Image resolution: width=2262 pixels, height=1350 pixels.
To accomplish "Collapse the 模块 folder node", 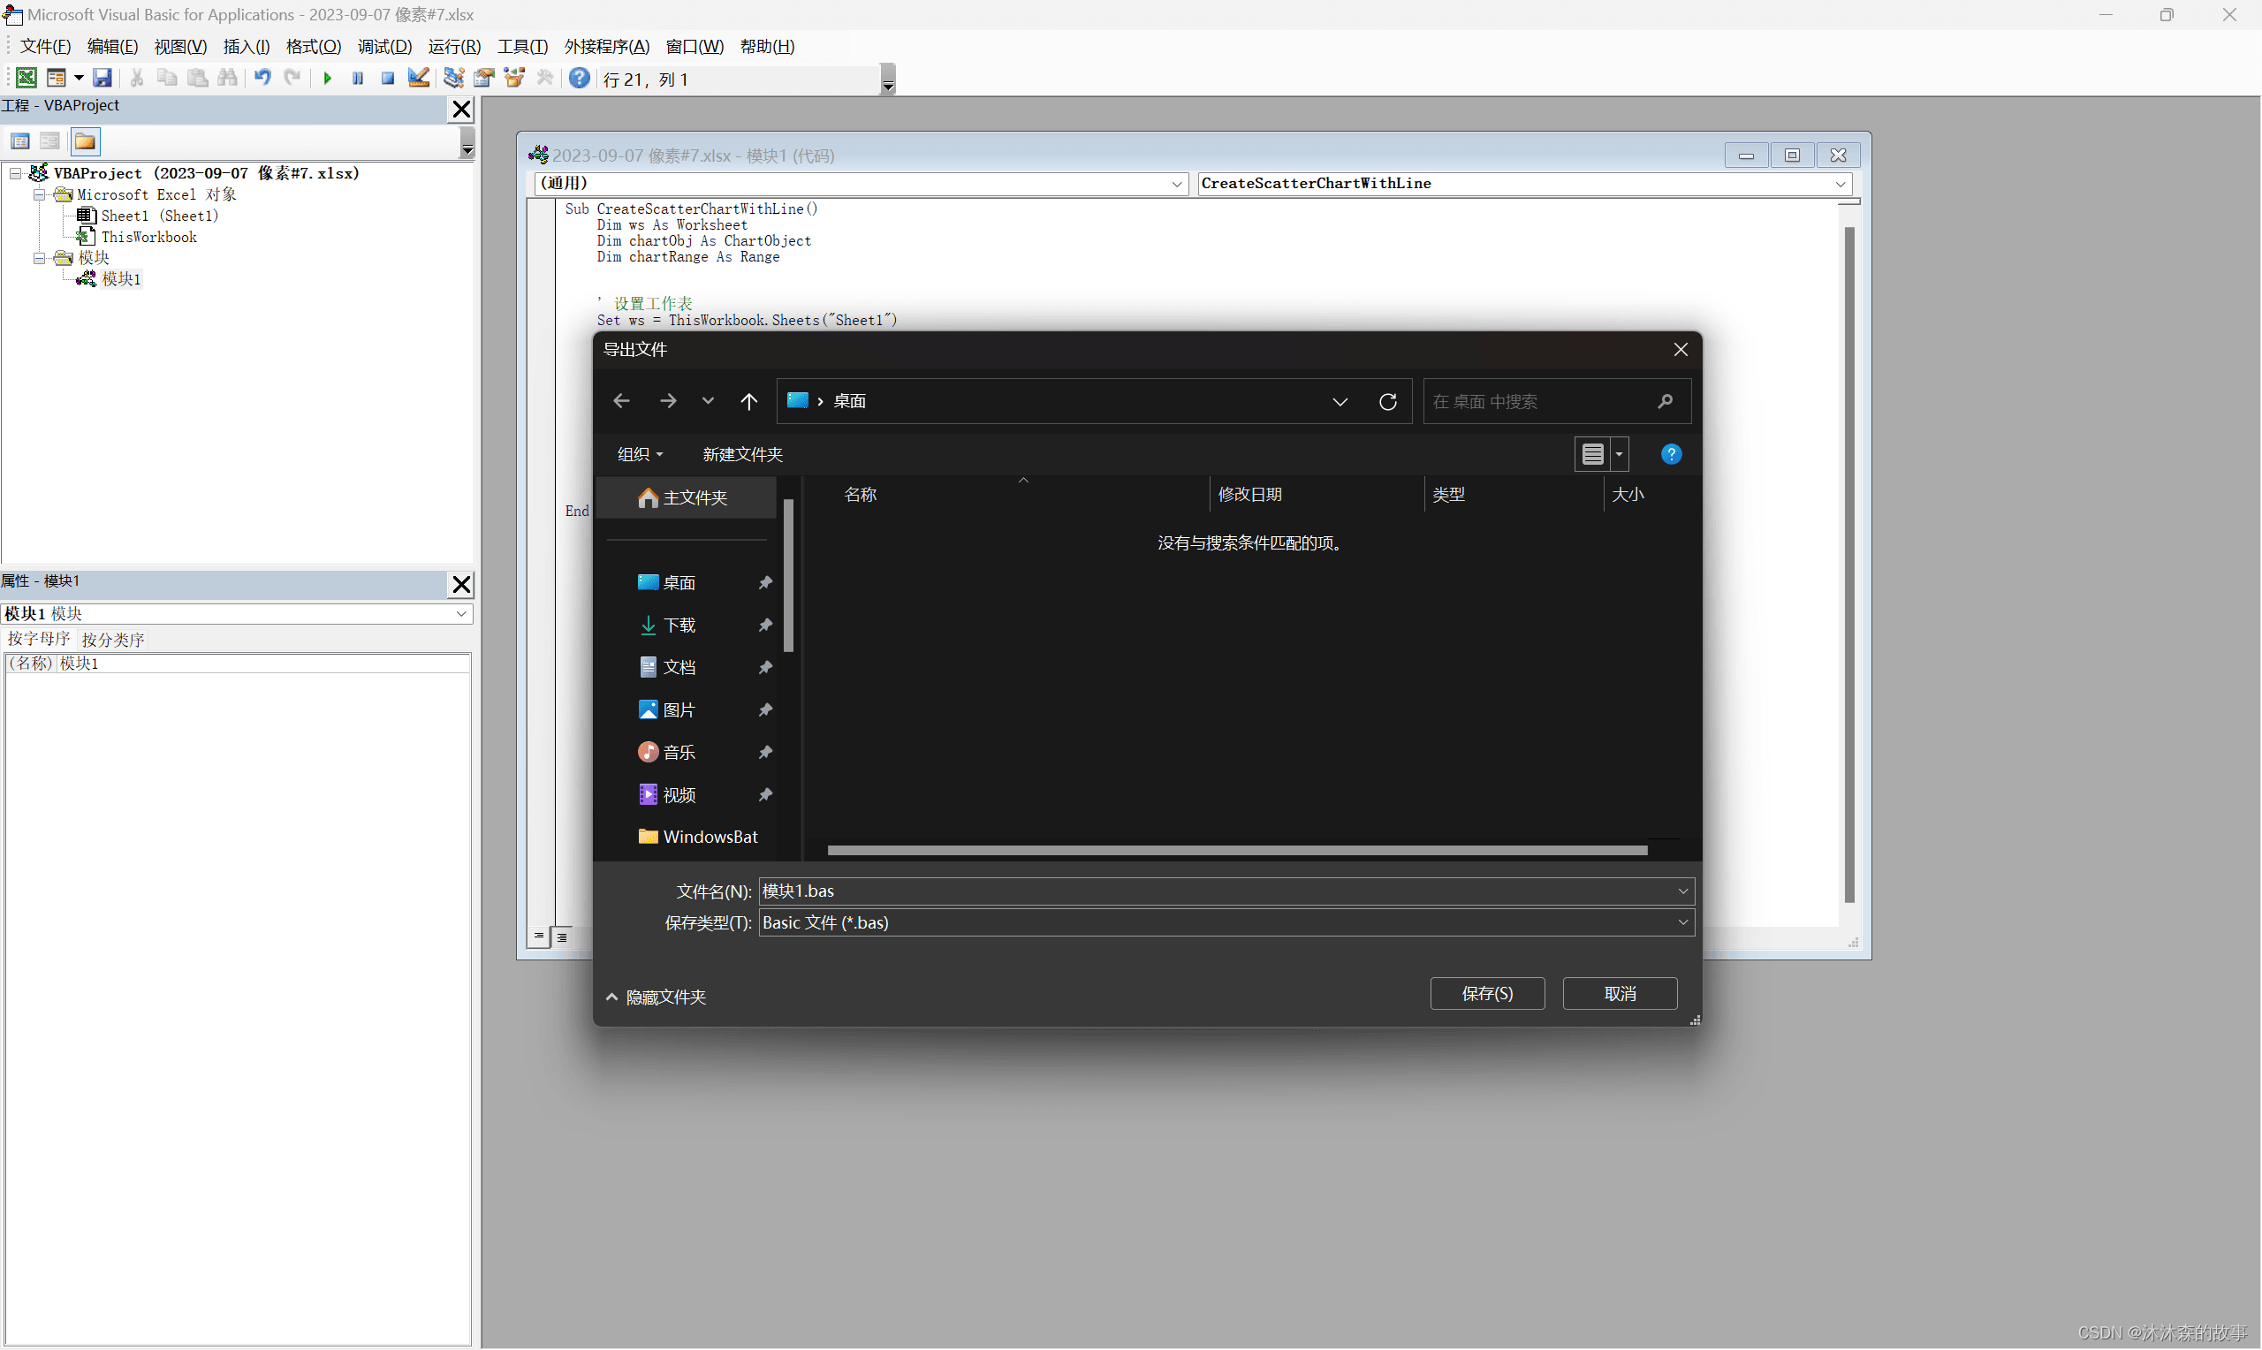I will click(x=39, y=258).
